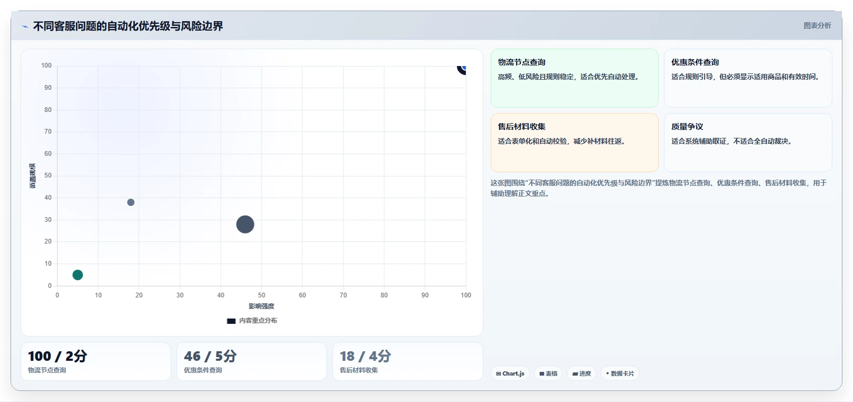853x402 pixels.
Task: Click text 适合表单化和自动校验
Action: pos(532,141)
